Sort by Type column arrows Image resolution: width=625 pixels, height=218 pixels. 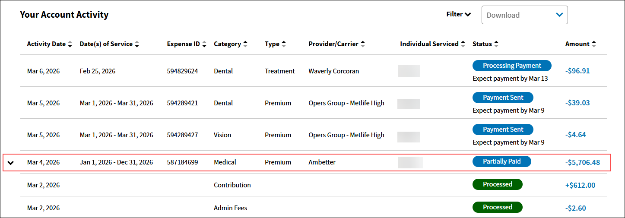pos(284,44)
